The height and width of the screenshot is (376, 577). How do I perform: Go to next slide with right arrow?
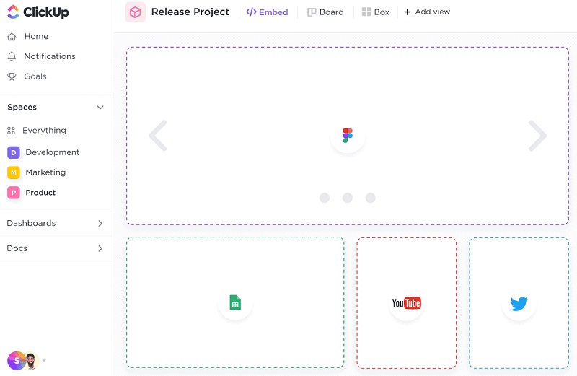[537, 136]
